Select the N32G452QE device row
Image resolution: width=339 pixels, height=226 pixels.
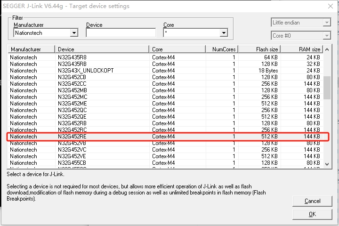point(166,117)
